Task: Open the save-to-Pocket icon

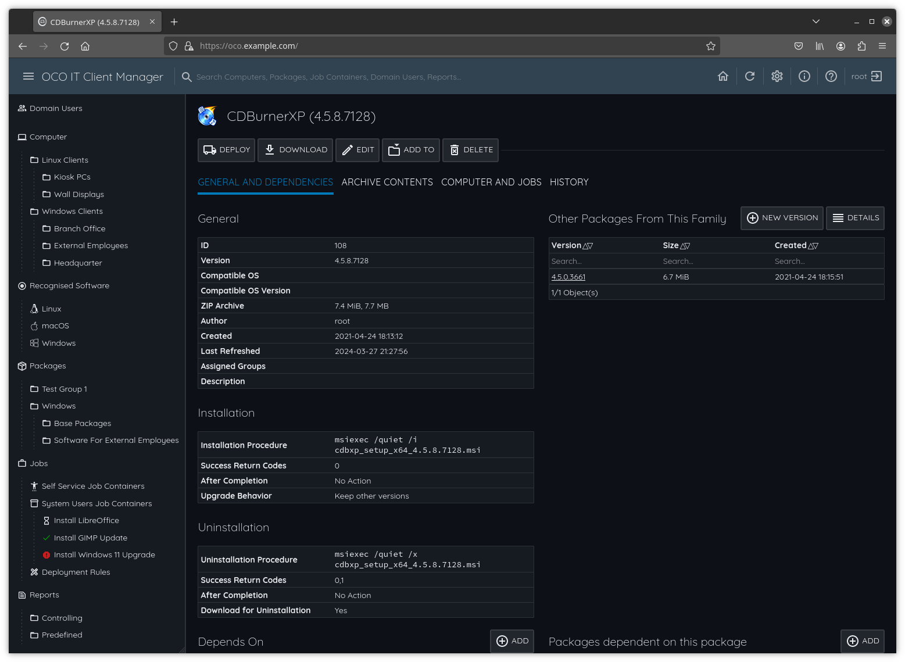Action: [x=799, y=46]
